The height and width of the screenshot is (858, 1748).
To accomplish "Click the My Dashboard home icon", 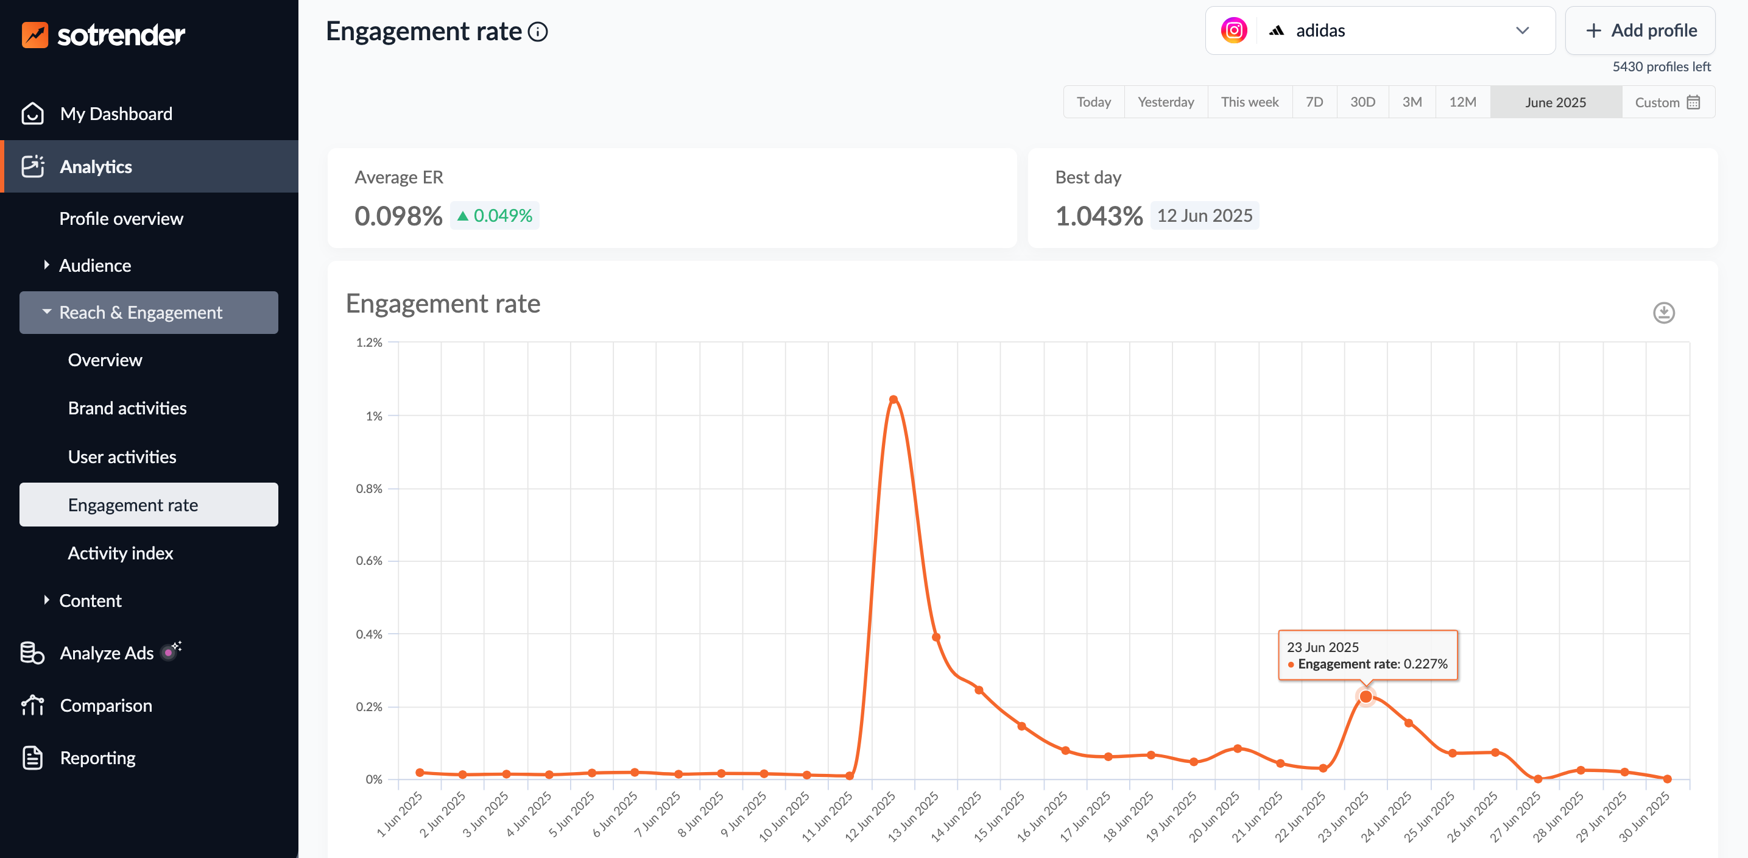I will pos(32,113).
